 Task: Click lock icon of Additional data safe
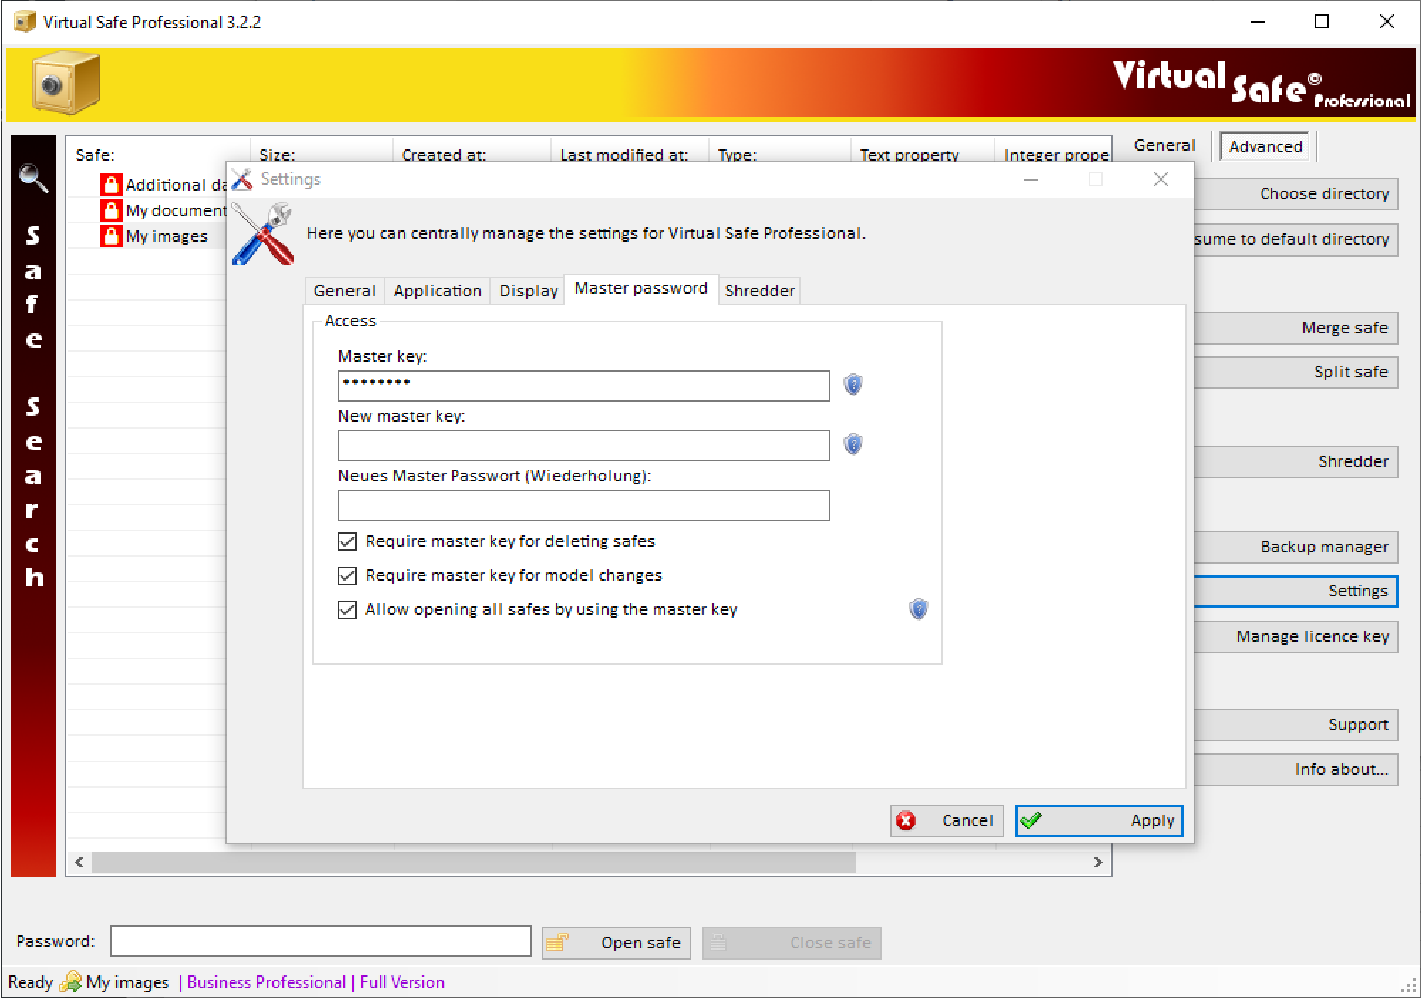tap(111, 185)
